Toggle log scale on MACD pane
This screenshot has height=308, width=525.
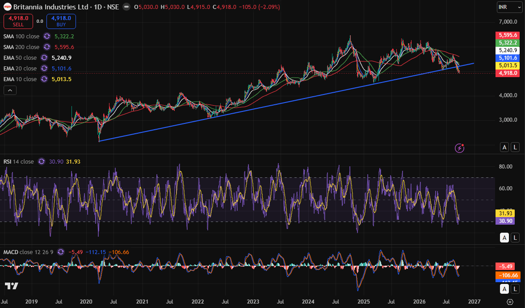[515, 289]
